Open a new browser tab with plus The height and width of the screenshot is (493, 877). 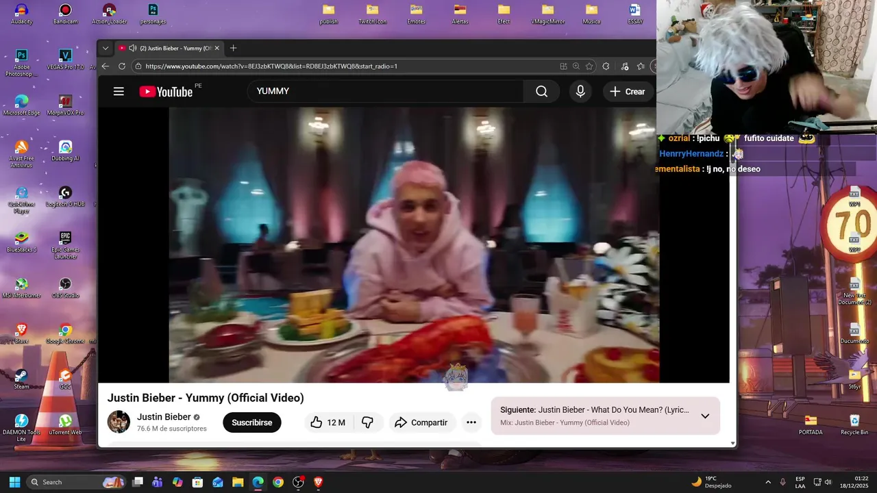(x=233, y=48)
